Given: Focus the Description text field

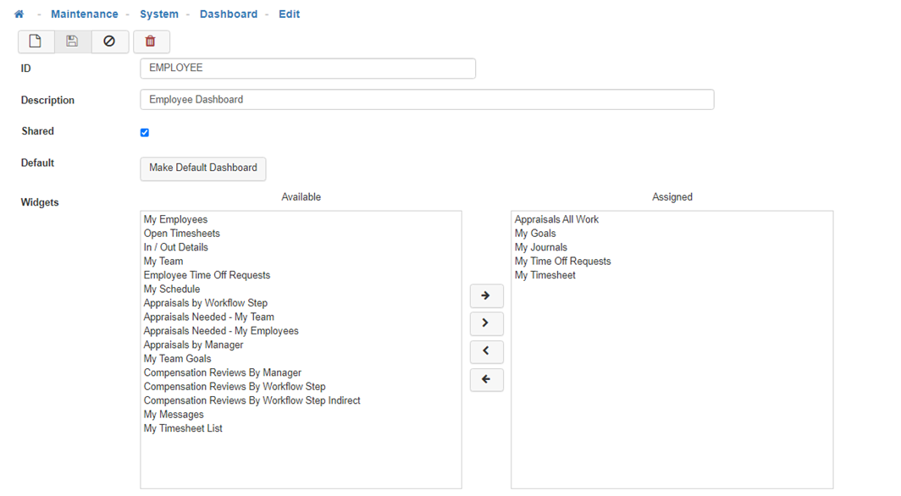Looking at the screenshot, I should (427, 100).
